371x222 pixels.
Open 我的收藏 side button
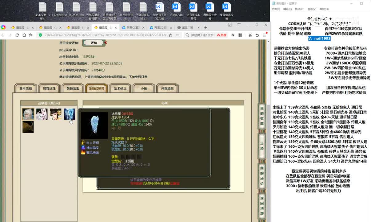coord(262,116)
